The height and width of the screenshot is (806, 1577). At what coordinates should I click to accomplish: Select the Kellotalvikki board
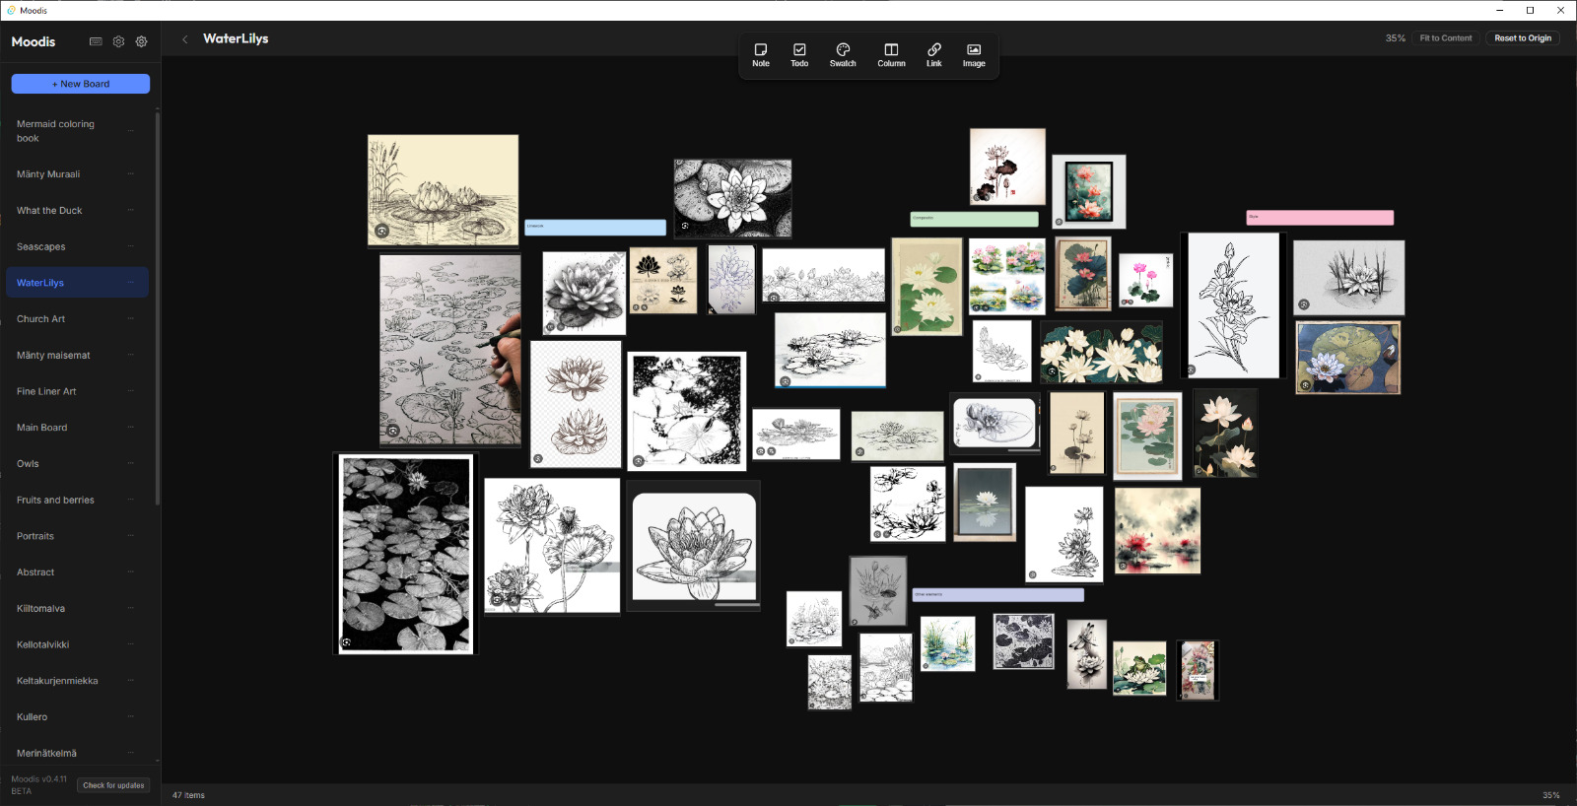click(77, 644)
